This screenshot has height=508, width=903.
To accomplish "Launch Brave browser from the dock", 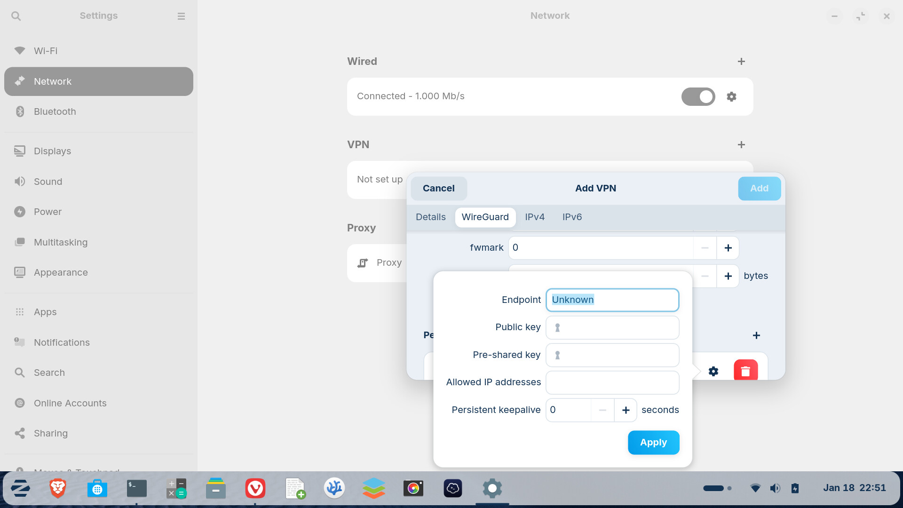I will click(x=58, y=488).
